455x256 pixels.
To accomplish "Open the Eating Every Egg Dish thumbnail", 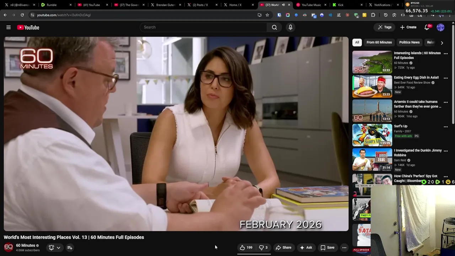I will click(x=372, y=86).
